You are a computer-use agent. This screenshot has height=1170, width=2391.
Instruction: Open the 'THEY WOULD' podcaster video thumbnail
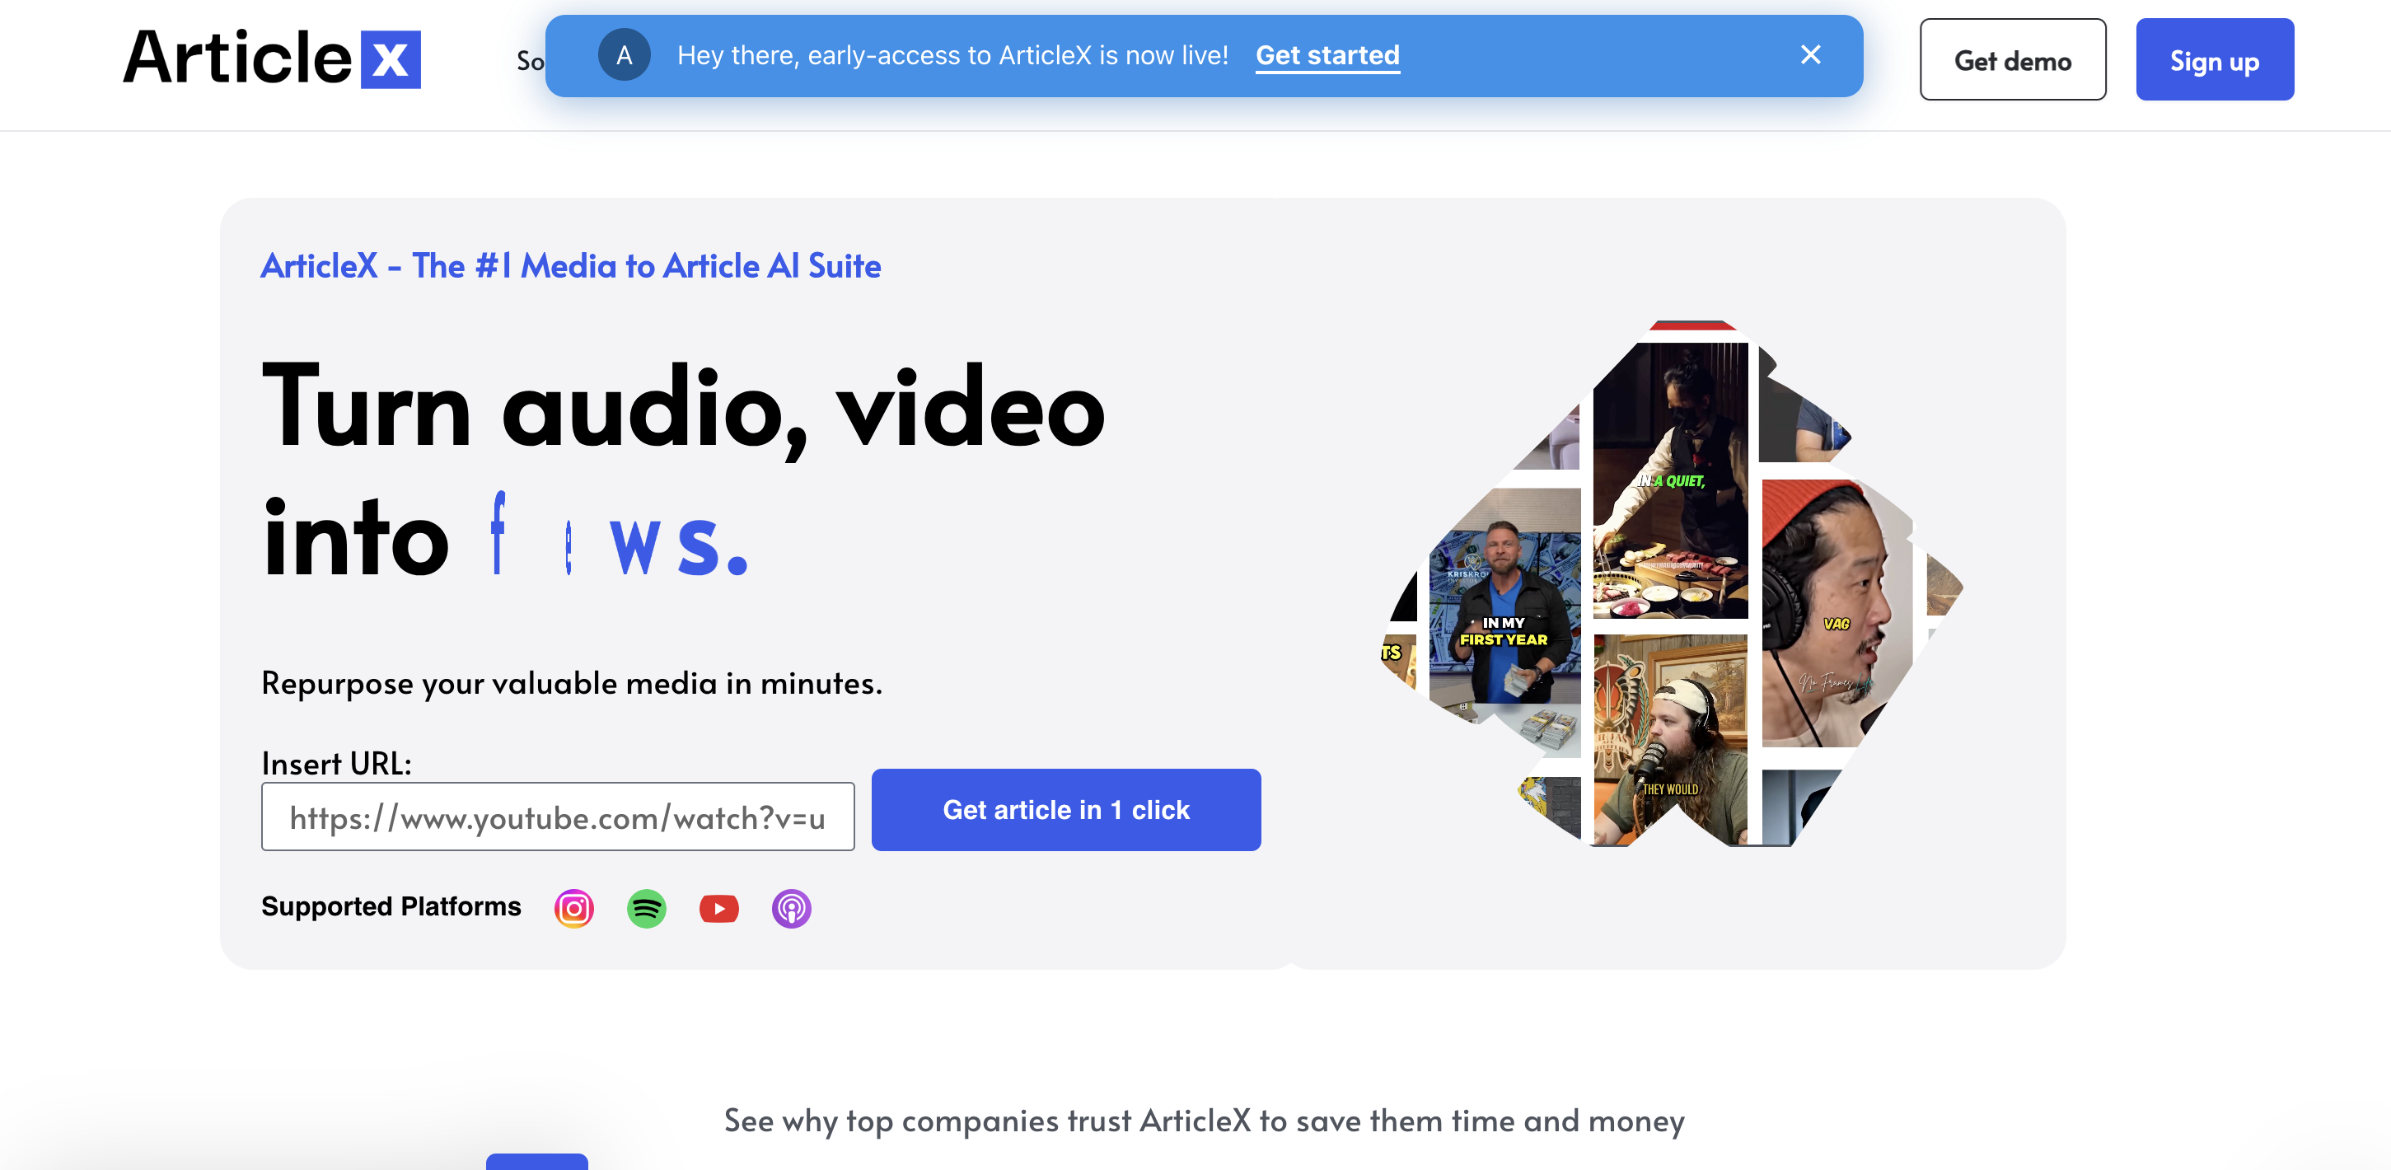pos(1669,738)
